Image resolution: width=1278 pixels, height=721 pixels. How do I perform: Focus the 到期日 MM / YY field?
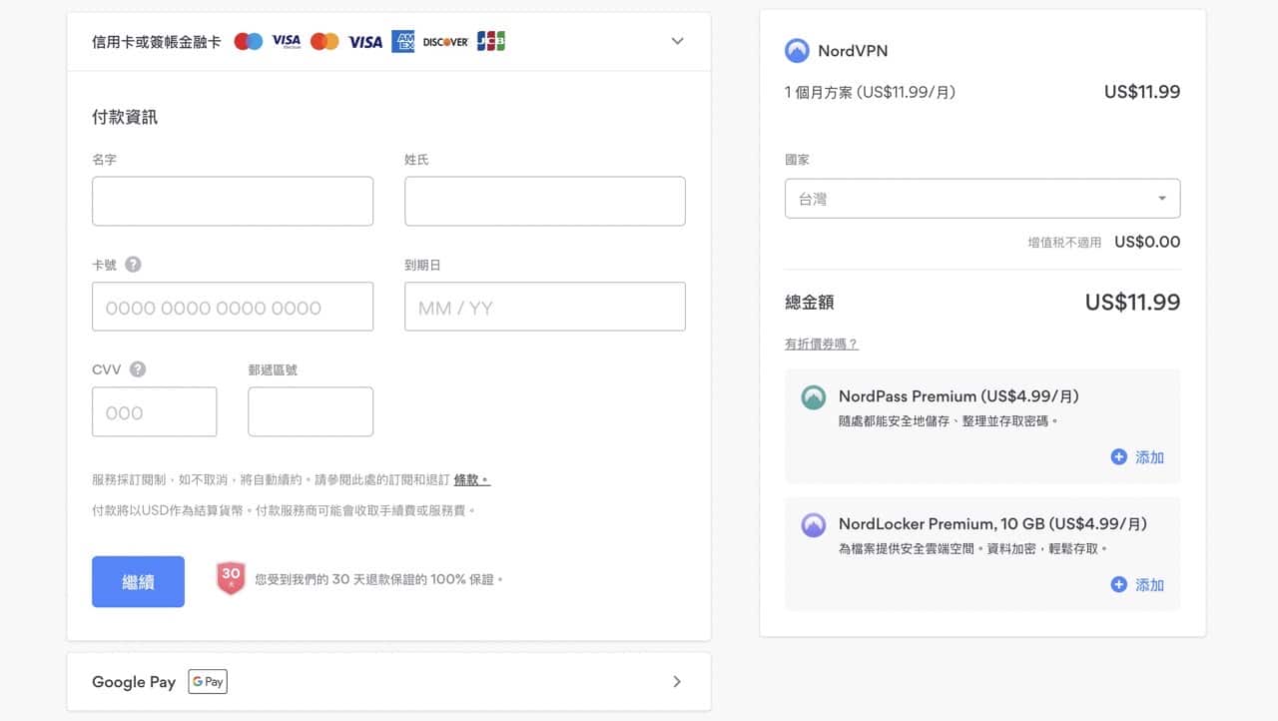coord(545,307)
